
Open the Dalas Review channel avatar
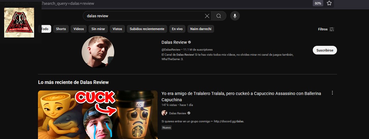[98, 52]
